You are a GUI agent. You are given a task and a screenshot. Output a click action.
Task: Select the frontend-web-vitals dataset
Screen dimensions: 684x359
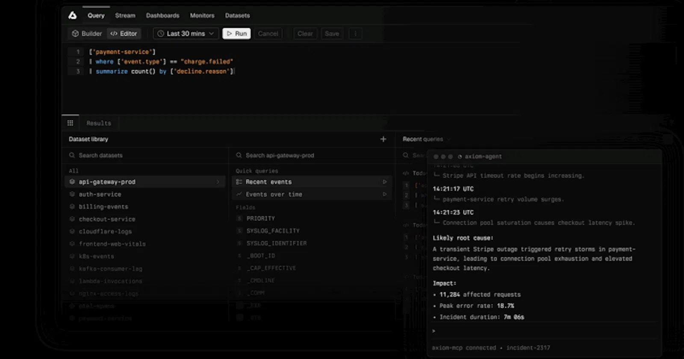pos(144,244)
